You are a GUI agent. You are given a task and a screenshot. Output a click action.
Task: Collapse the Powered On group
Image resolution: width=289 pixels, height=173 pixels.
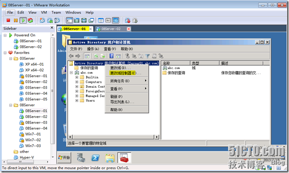tap(5, 35)
